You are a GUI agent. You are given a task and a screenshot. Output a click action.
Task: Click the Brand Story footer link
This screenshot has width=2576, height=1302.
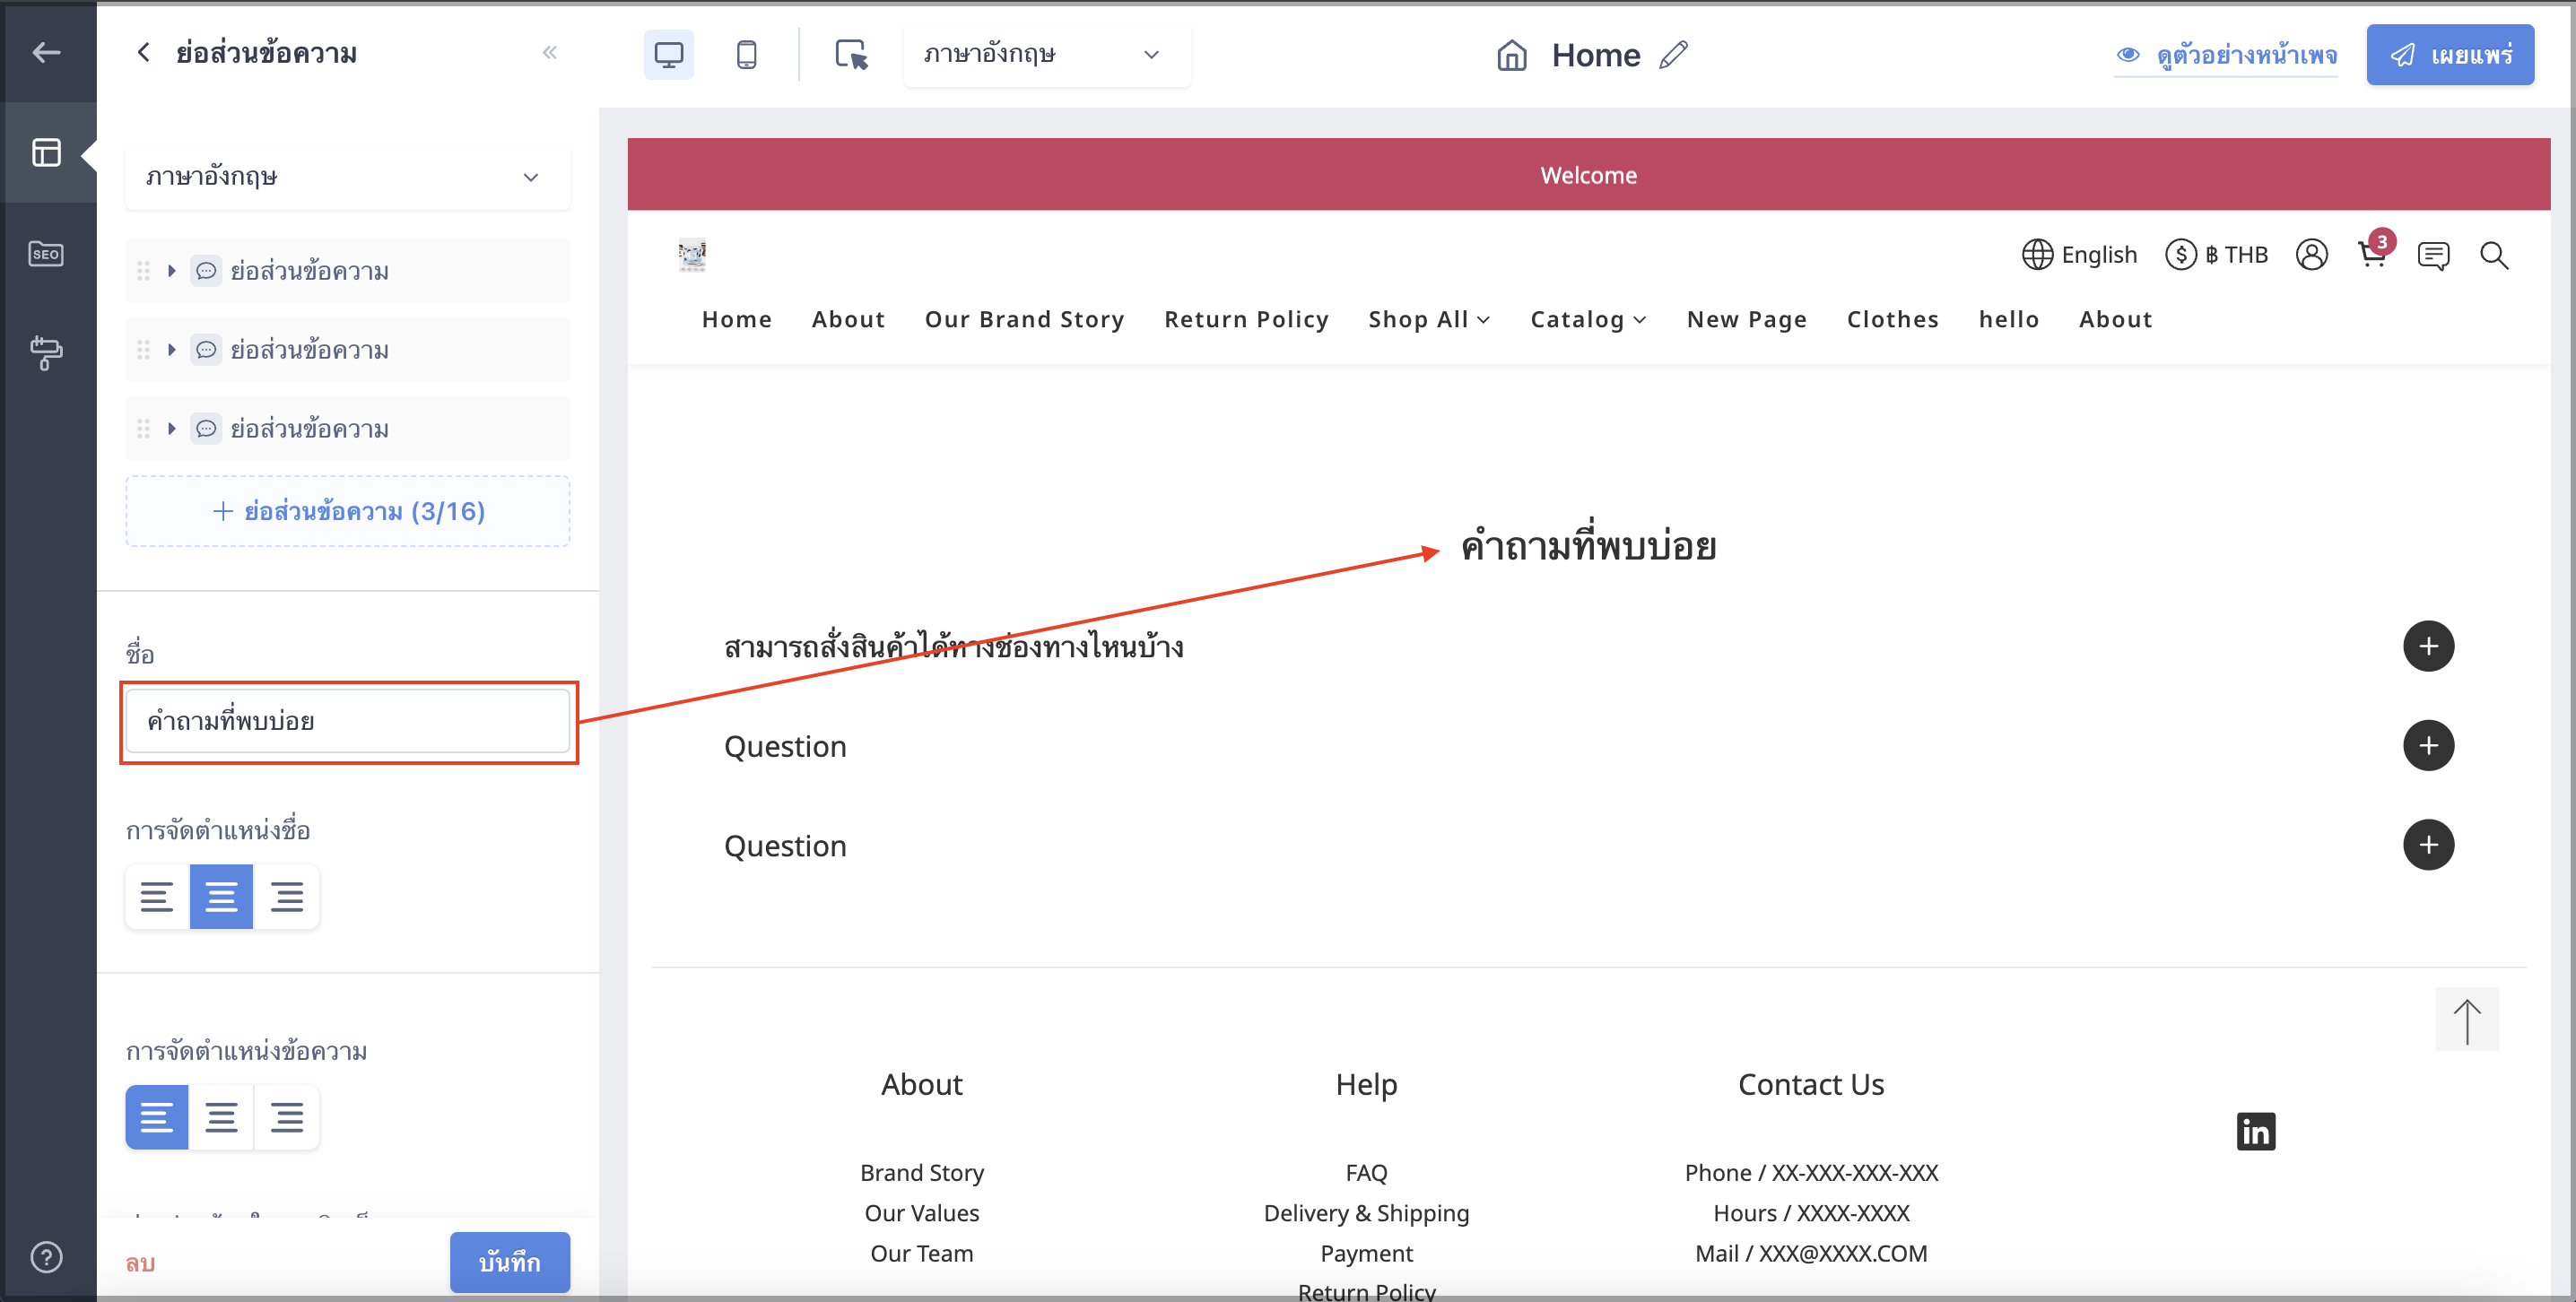click(921, 1172)
